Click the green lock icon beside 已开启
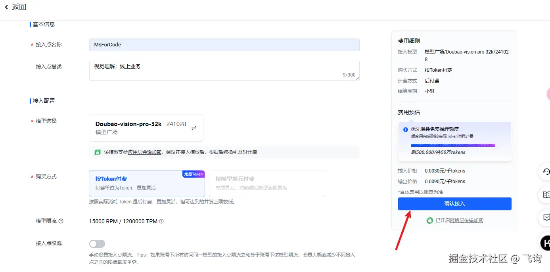 [429, 220]
